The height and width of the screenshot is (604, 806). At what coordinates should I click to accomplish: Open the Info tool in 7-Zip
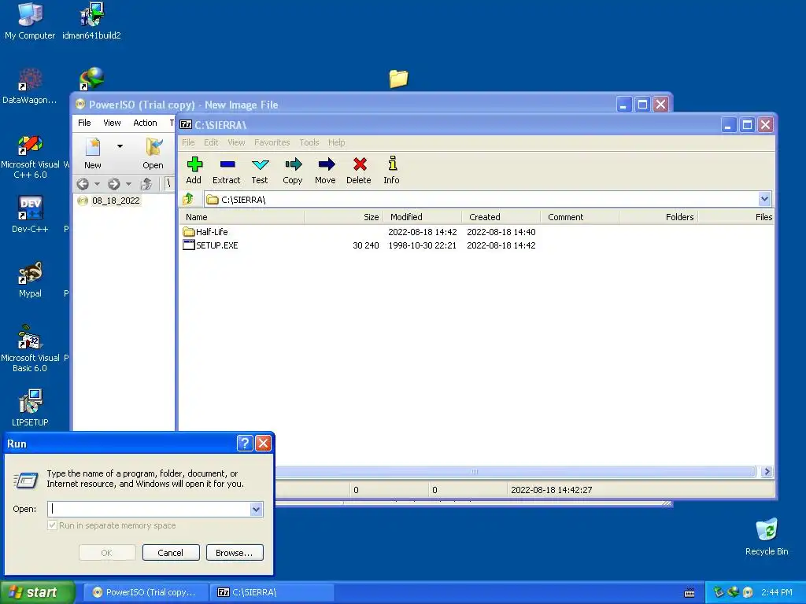pyautogui.click(x=392, y=170)
